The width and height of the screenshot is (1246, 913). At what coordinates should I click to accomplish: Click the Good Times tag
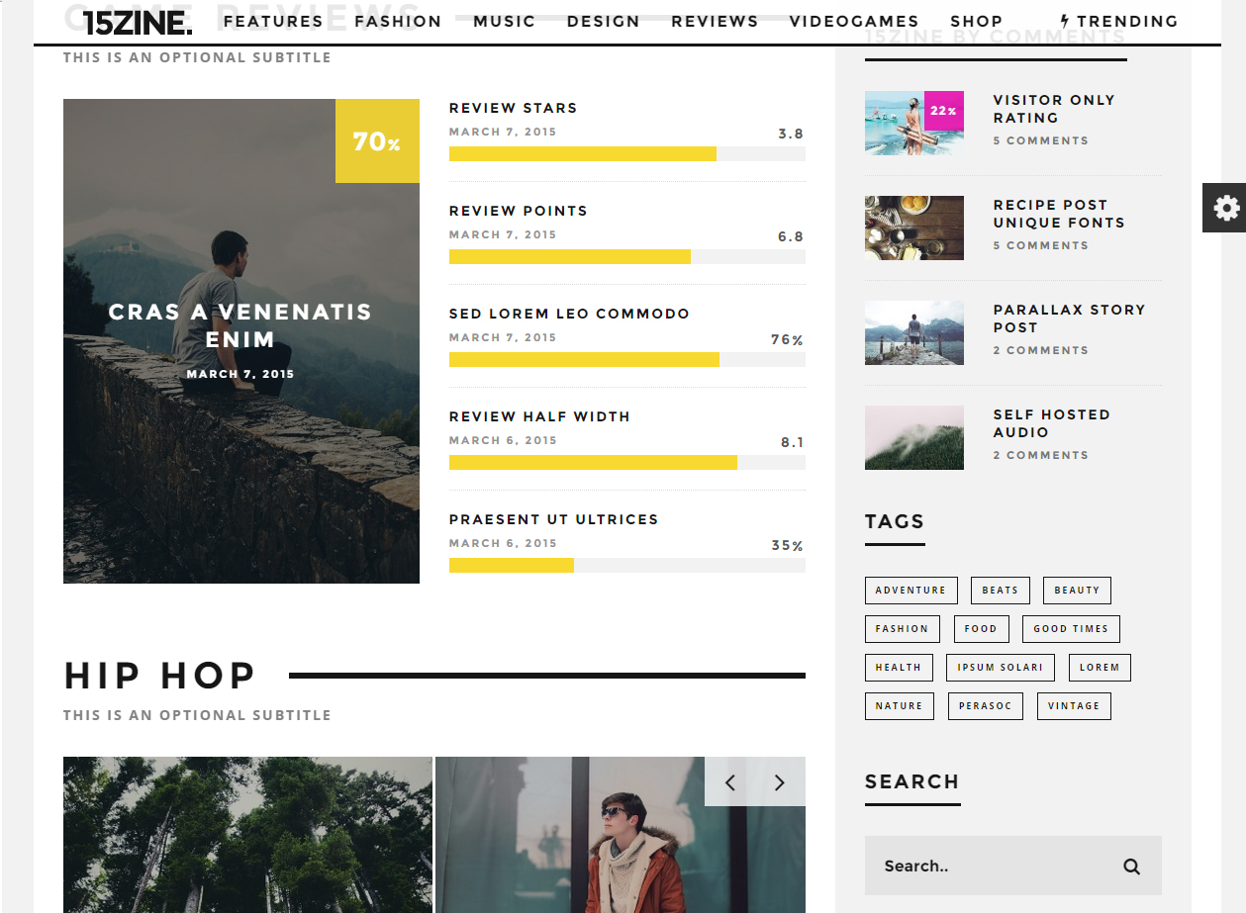[1070, 629]
